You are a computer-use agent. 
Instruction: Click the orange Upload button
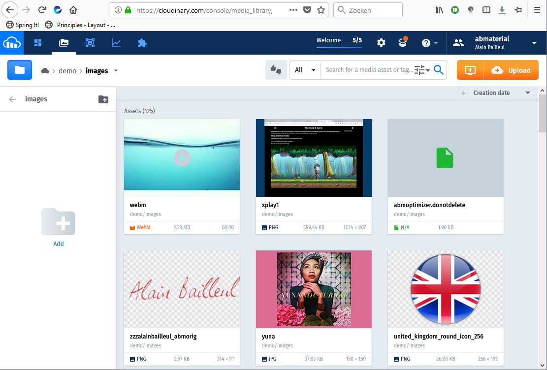511,70
